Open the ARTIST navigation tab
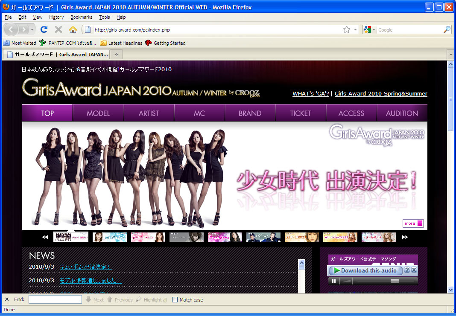The width and height of the screenshot is (456, 316). pyautogui.click(x=149, y=113)
